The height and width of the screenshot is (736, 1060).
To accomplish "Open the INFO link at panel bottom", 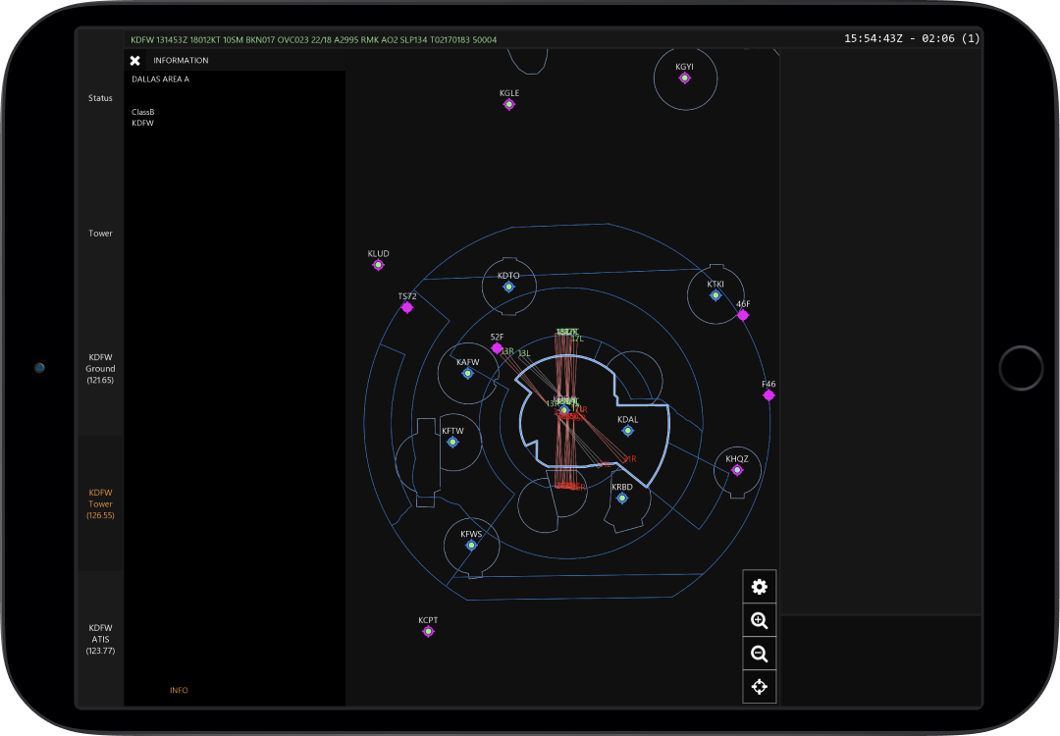I will click(179, 690).
